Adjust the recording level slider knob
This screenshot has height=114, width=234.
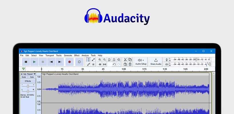[196, 60]
